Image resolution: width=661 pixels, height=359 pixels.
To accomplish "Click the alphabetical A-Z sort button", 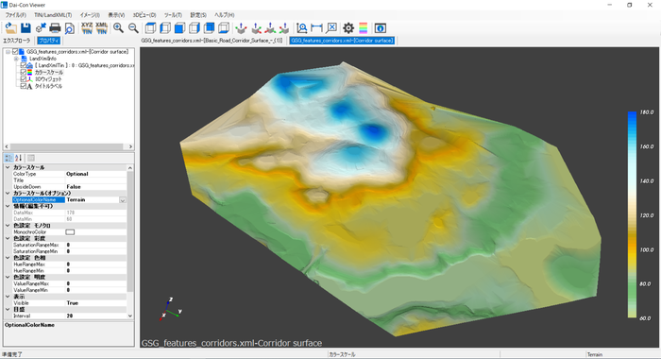I will pos(19,158).
